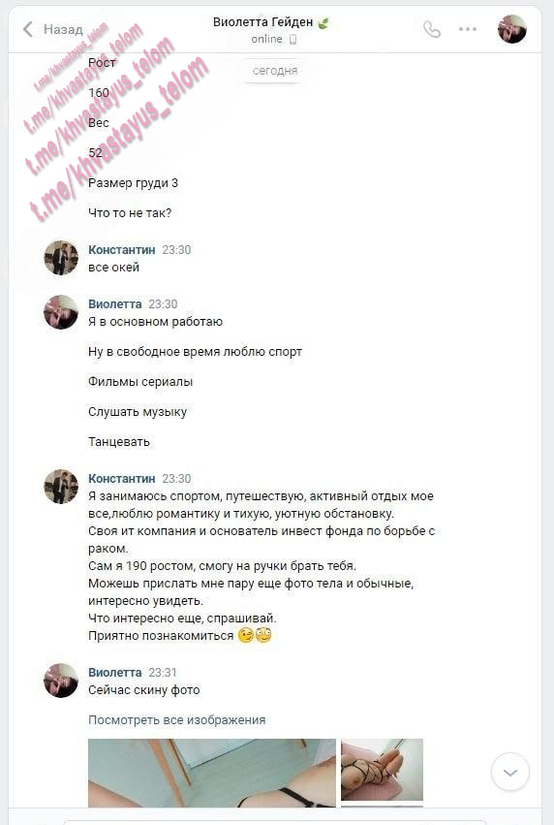Screen dimensions: 554x825
Task: Jump to latest messages with down-chevron button
Action: [x=509, y=772]
